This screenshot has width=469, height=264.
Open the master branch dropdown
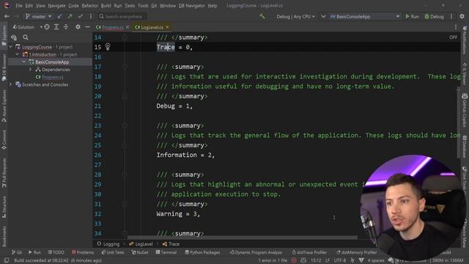pos(39,16)
